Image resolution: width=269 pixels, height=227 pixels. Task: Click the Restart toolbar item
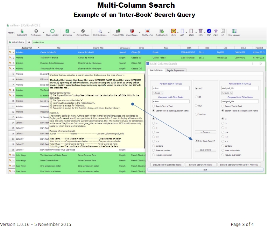pos(11,32)
